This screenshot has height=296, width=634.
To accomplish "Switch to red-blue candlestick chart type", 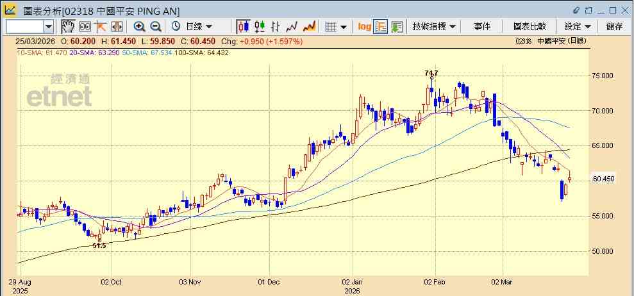I will [x=243, y=27].
